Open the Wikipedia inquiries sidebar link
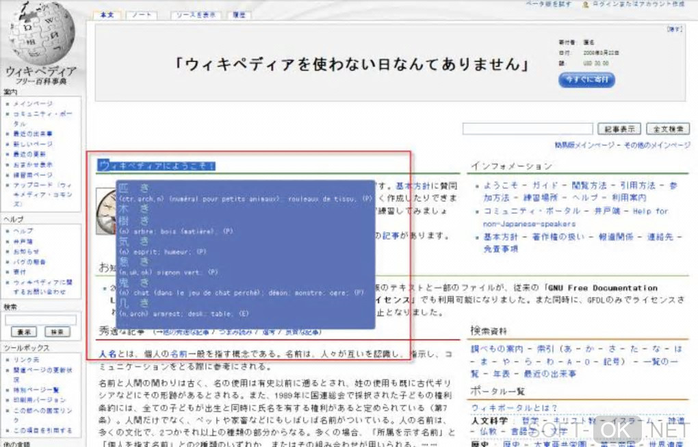The image size is (698, 447). click(42, 287)
